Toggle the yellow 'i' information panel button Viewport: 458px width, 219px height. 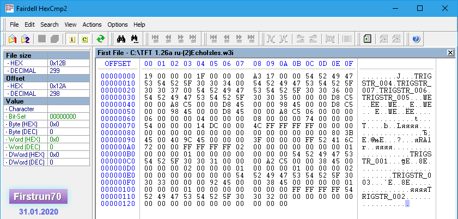click(x=72, y=39)
